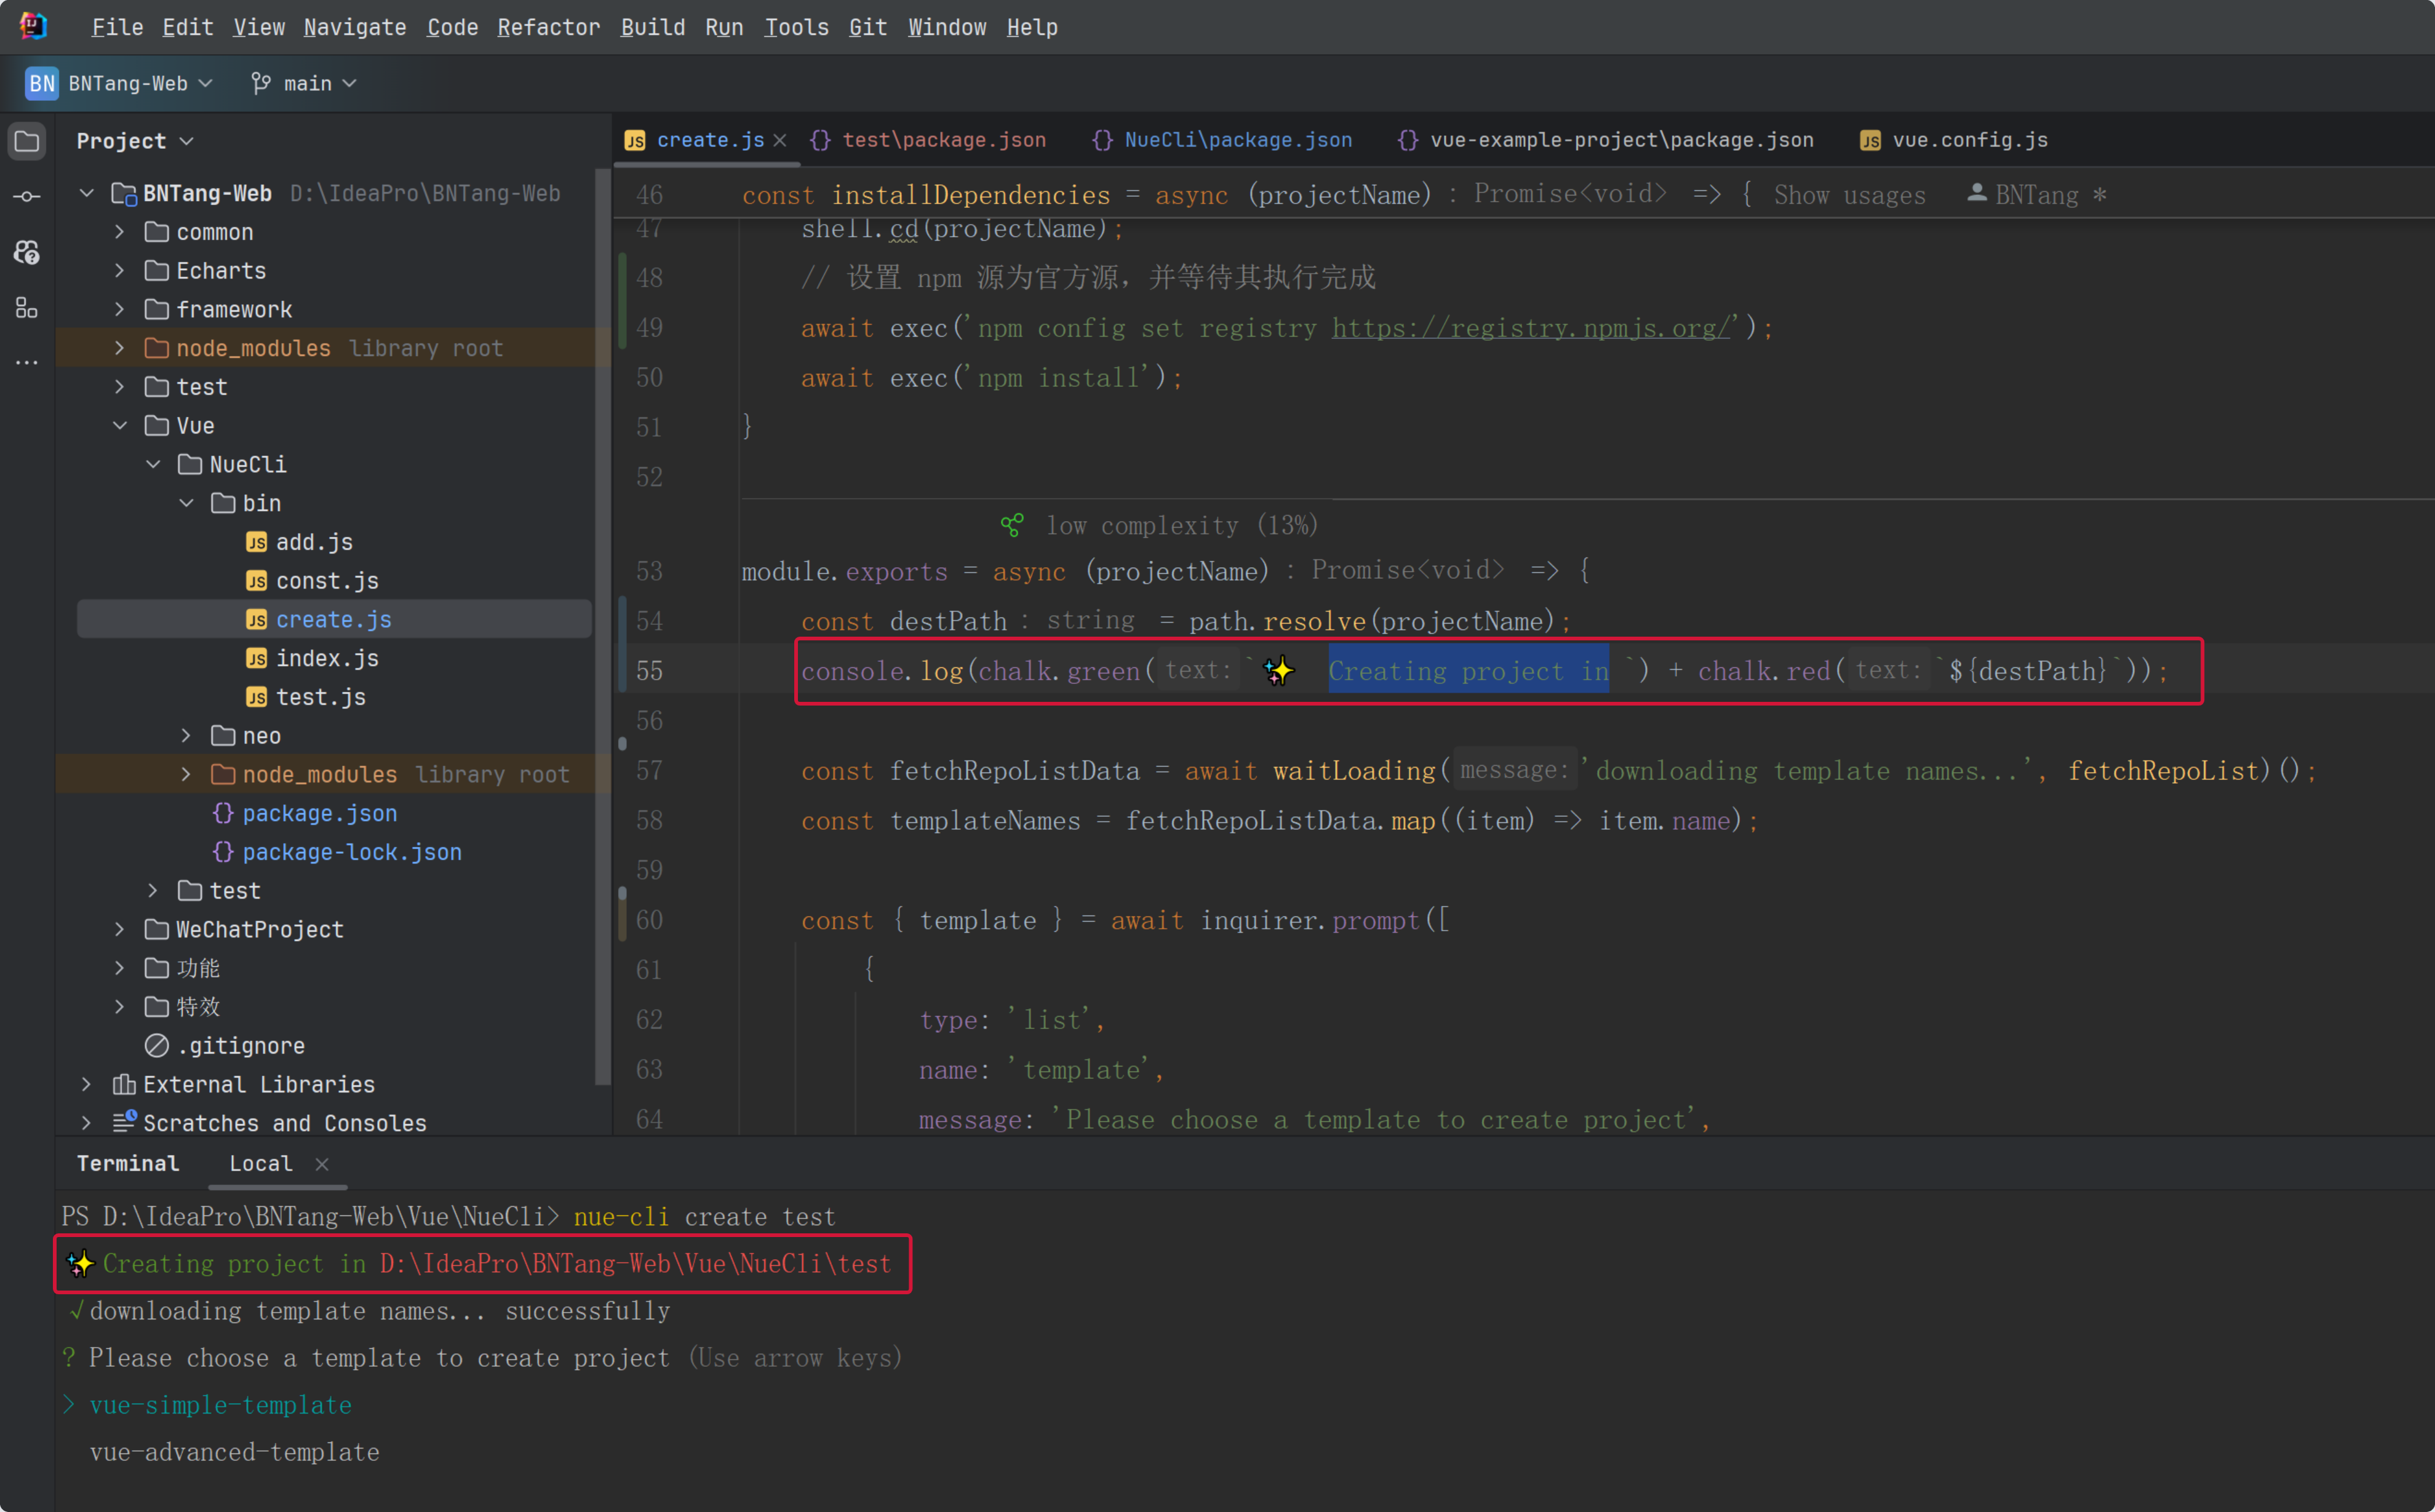Expand the External Libraries node
Viewport: 2435px width, 1512px height.
(86, 1084)
